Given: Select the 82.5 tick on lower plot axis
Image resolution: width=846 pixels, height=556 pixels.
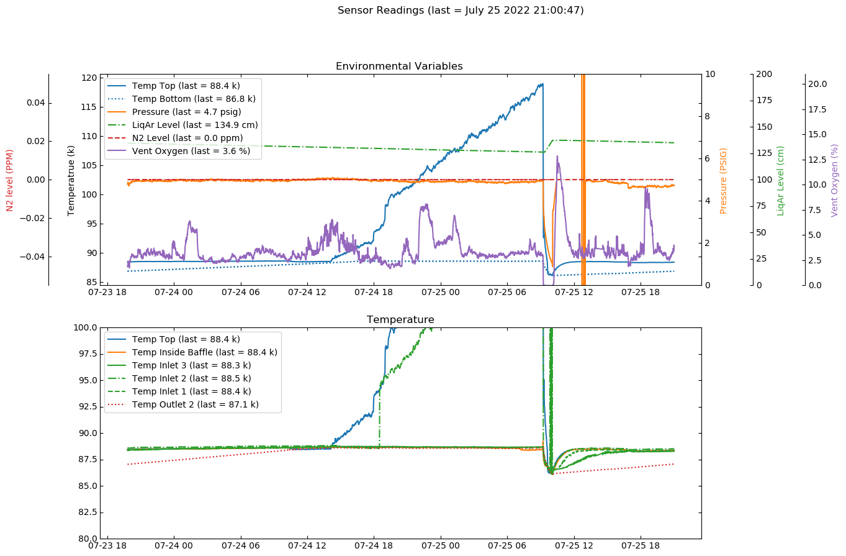Looking at the screenshot, I should pos(89,512).
